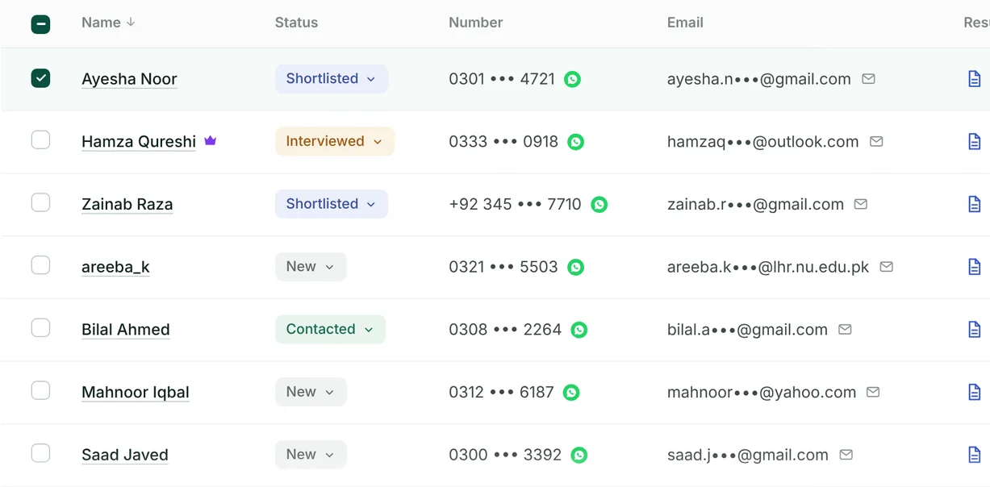The image size is (990, 487).
Task: Change Zainab Raza's Shortlisted status dropdown
Action: pyautogui.click(x=332, y=204)
